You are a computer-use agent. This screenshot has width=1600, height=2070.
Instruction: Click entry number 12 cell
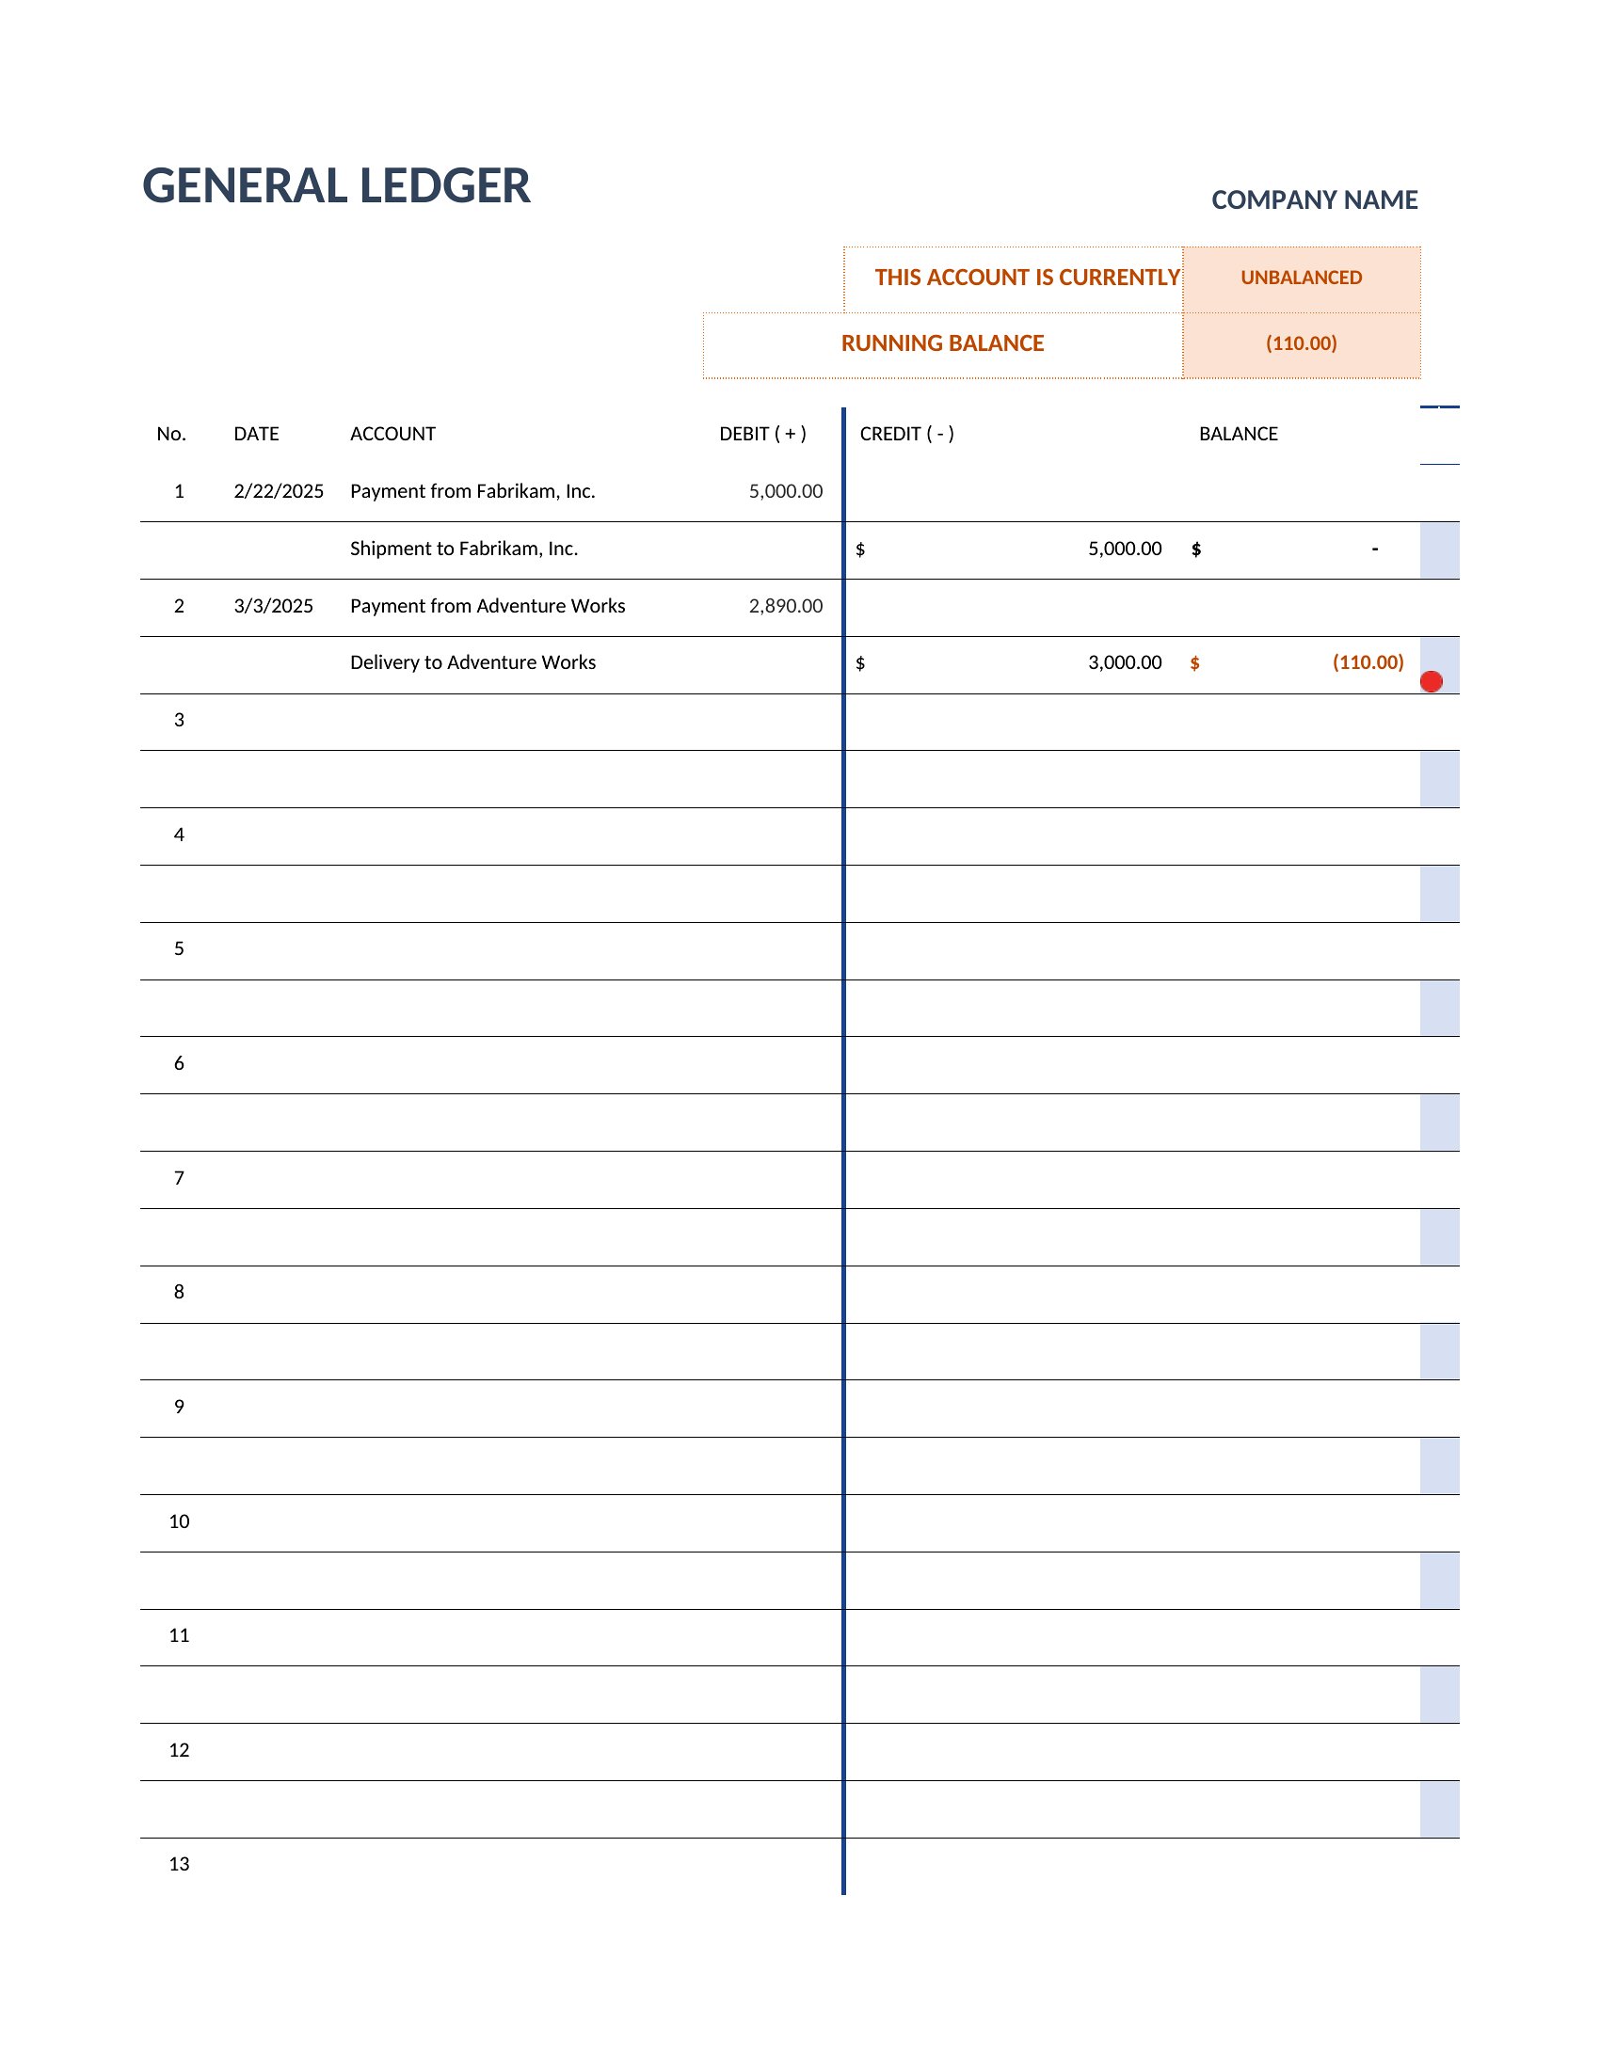[179, 1750]
